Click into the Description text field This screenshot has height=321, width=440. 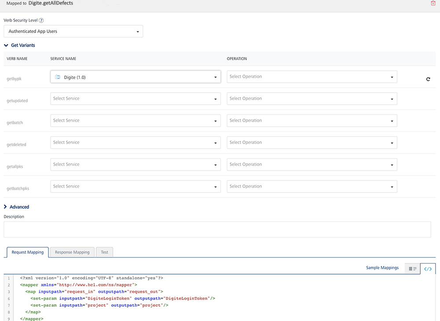click(x=217, y=229)
